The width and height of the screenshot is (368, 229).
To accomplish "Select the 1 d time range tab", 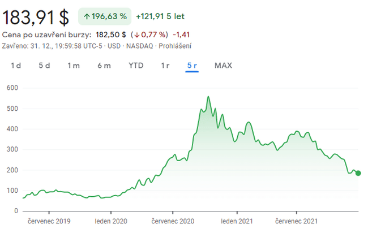I will tap(16, 65).
